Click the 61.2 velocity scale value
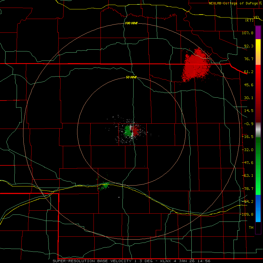Image resolution: width=263 pixels, height=263 pixels. coord(249,72)
